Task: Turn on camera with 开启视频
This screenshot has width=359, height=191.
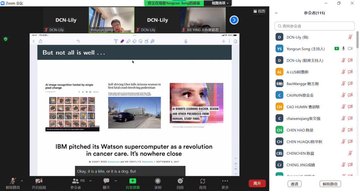Action: pos(39,183)
